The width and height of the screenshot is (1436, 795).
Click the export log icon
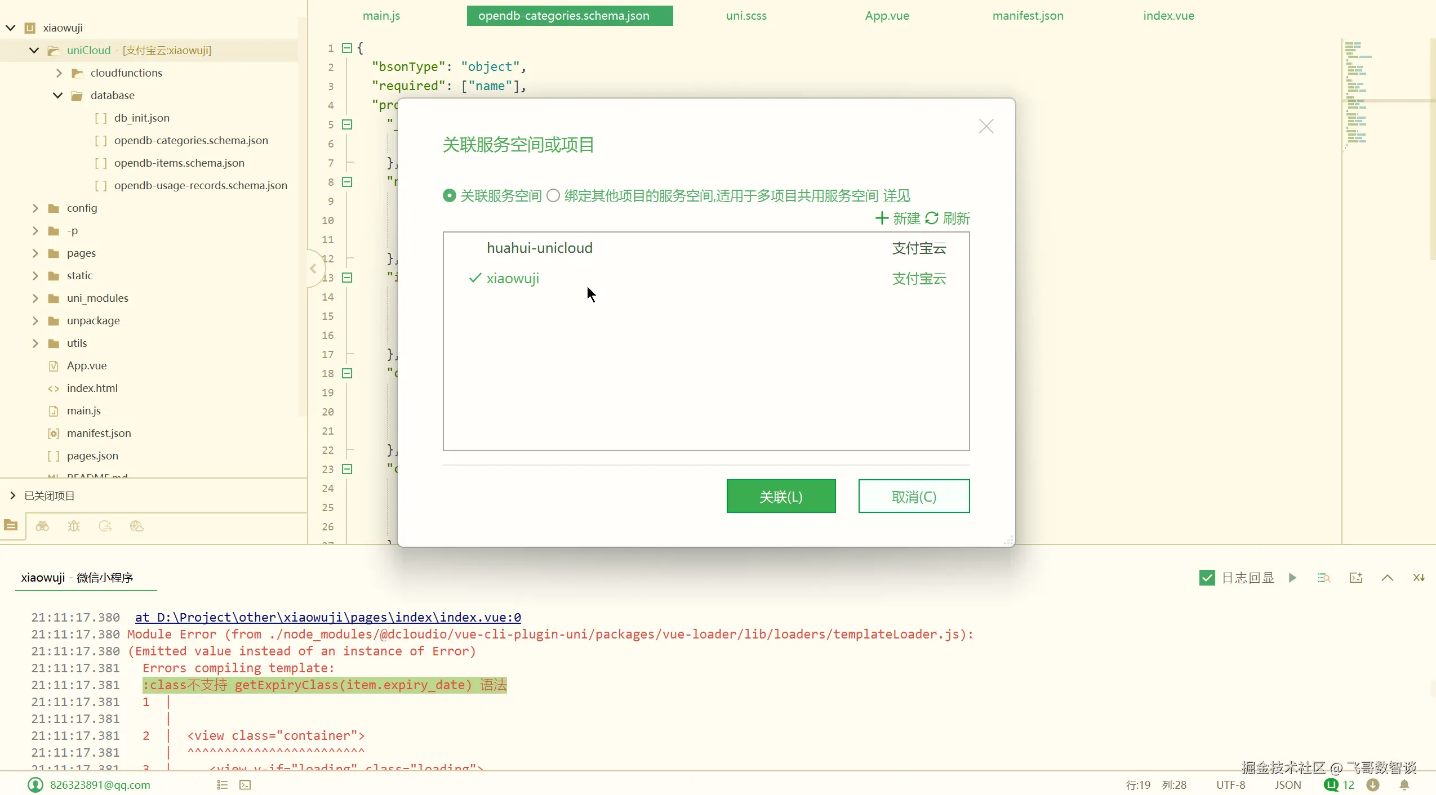pyautogui.click(x=1355, y=578)
